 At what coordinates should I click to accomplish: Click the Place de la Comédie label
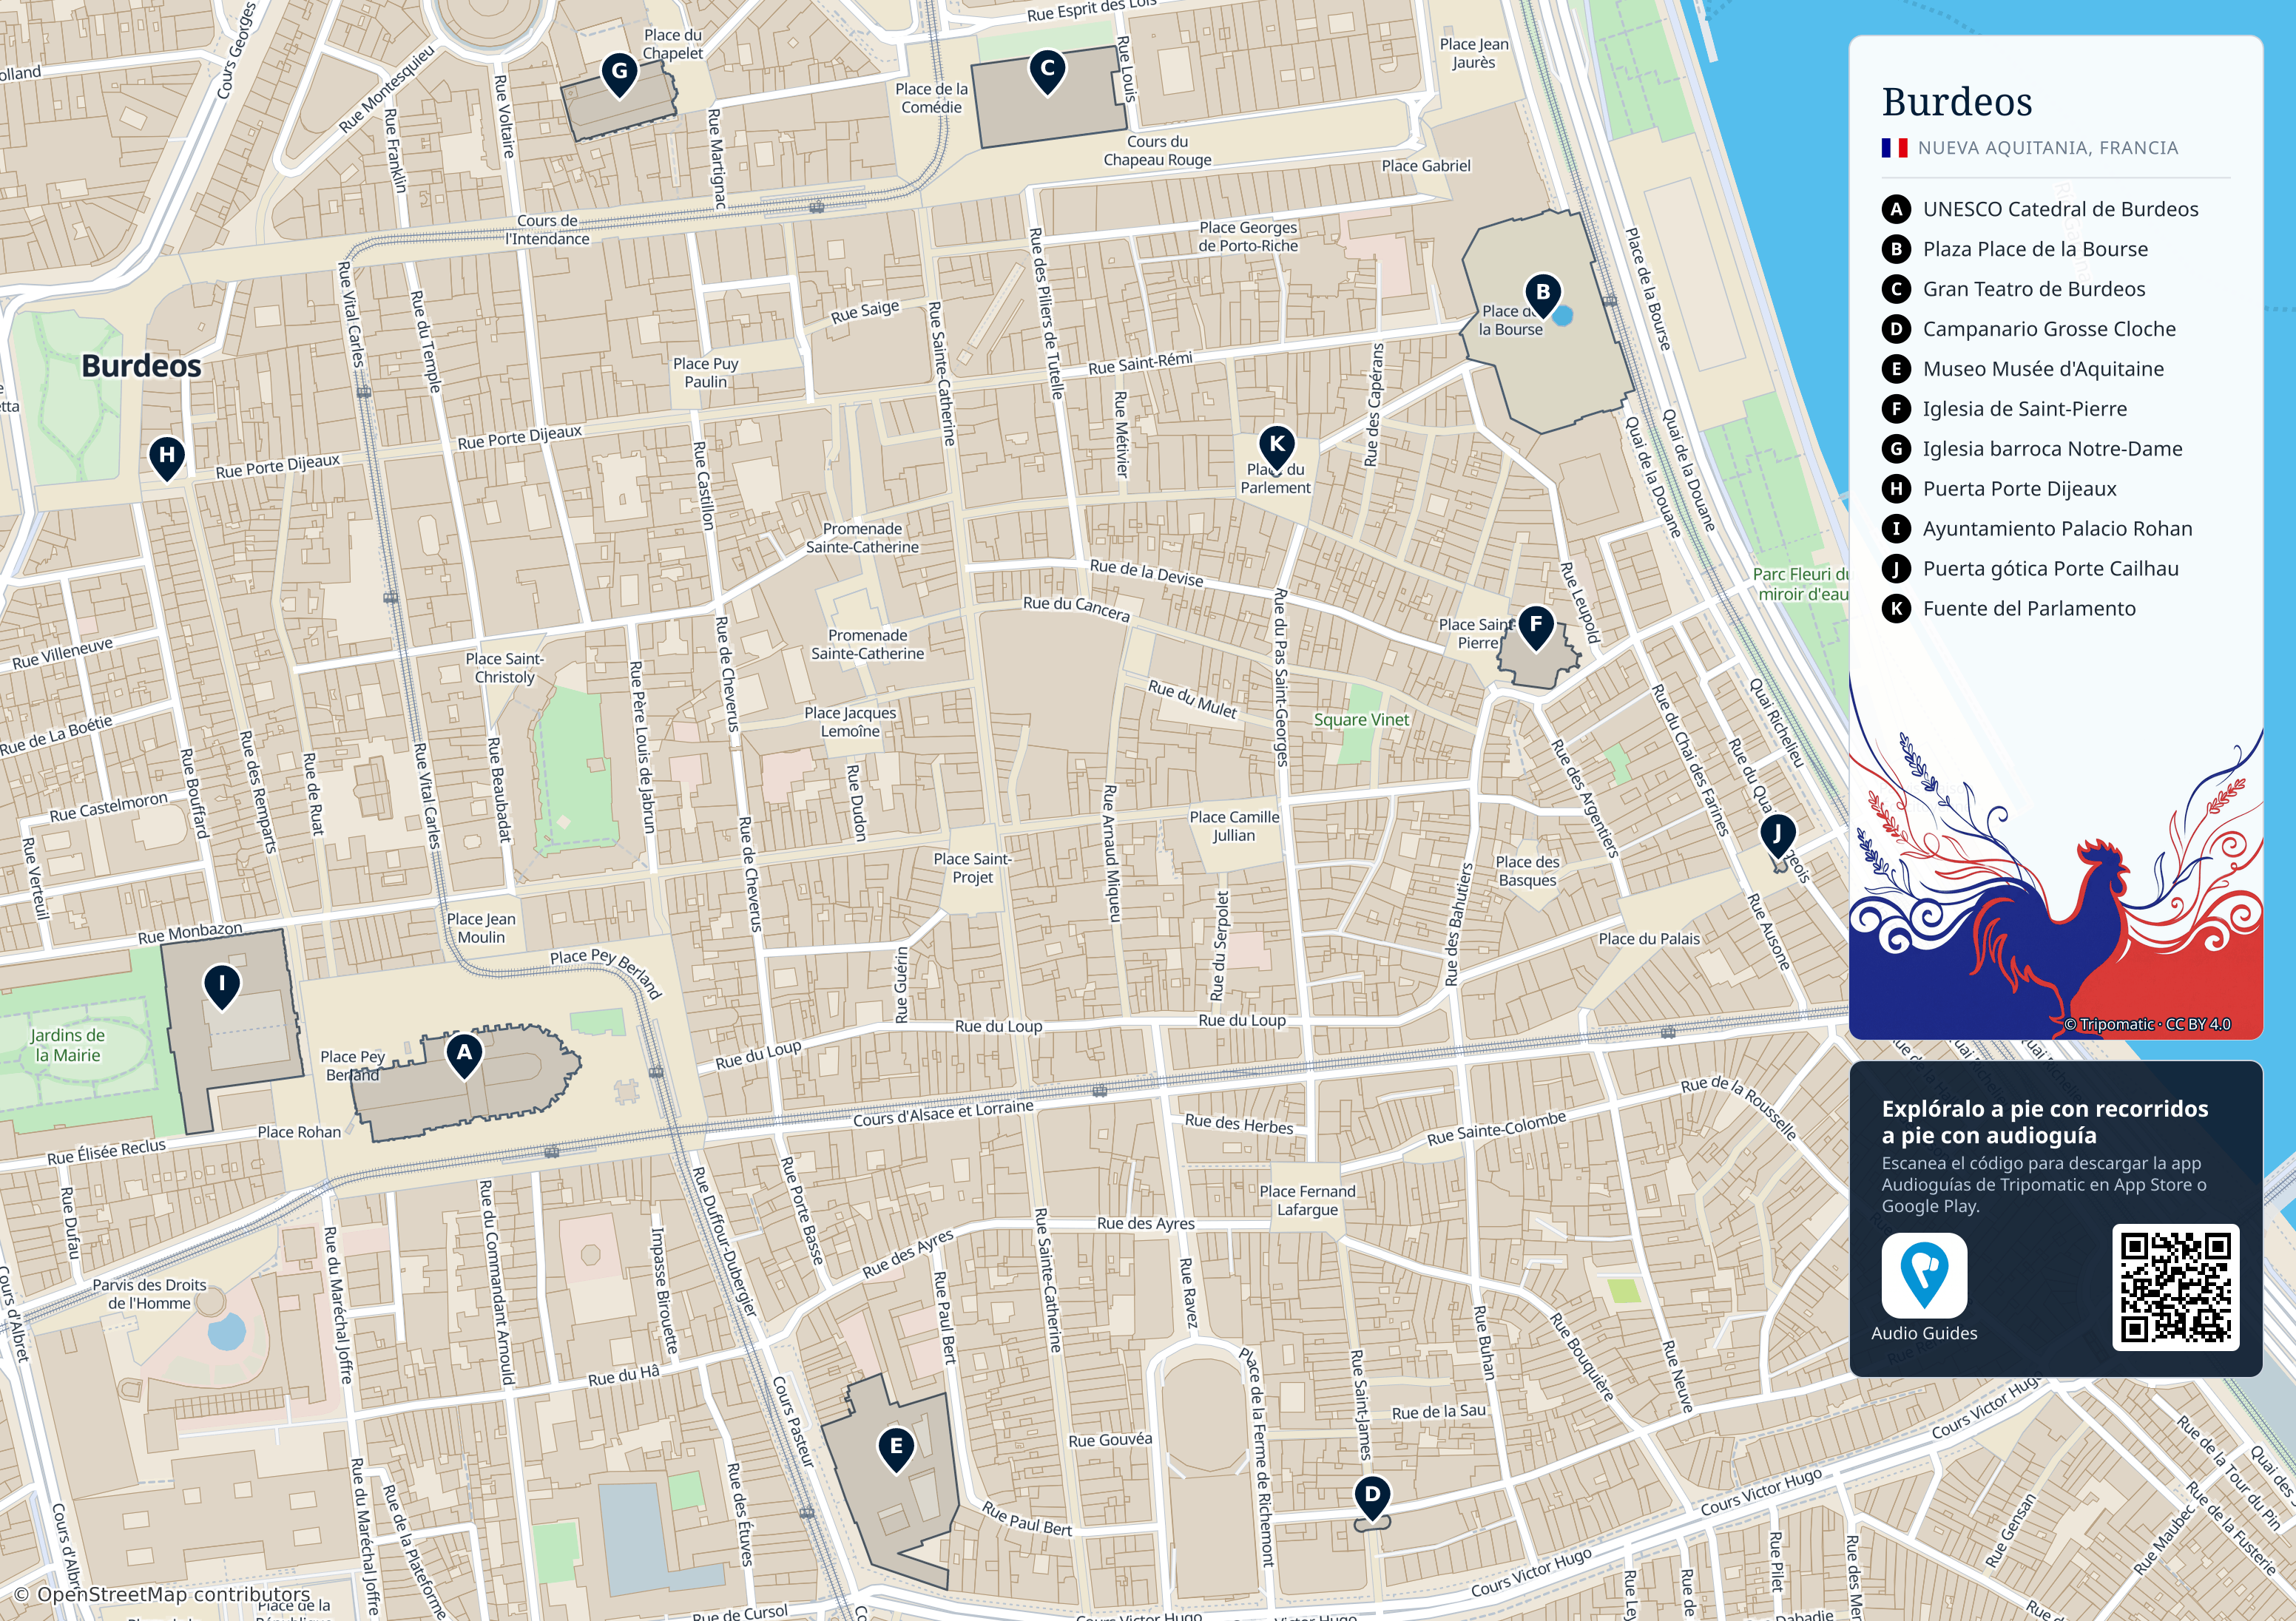[931, 98]
